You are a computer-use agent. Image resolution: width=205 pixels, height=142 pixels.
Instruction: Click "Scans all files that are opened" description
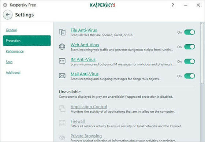pos(102,35)
